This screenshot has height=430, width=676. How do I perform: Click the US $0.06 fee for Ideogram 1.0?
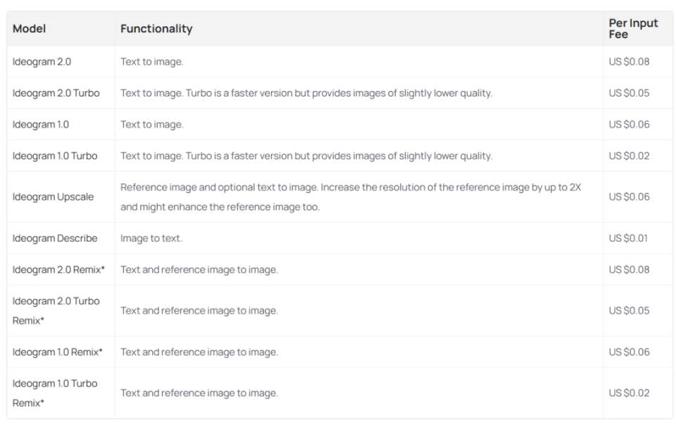coord(629,125)
